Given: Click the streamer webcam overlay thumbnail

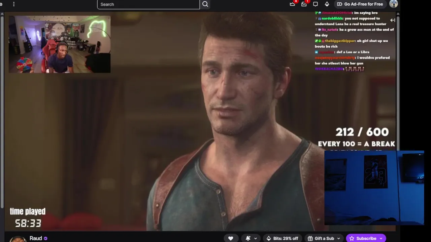Looking at the screenshot, I should point(60,44).
